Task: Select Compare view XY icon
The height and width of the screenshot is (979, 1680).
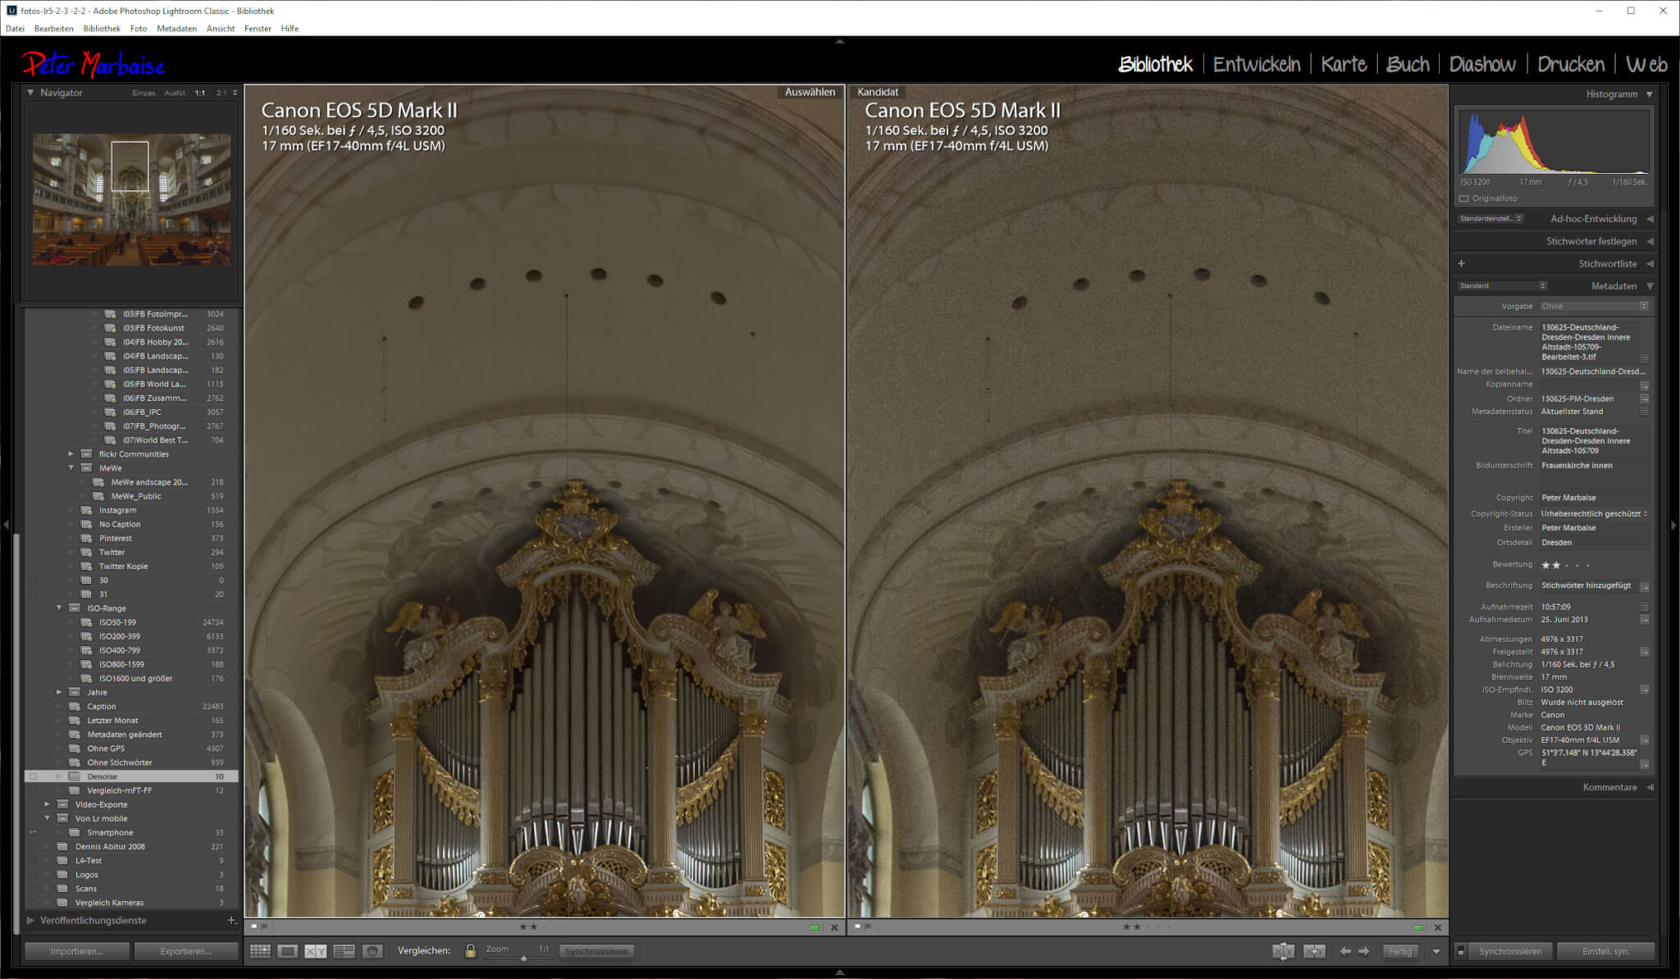Action: [316, 951]
